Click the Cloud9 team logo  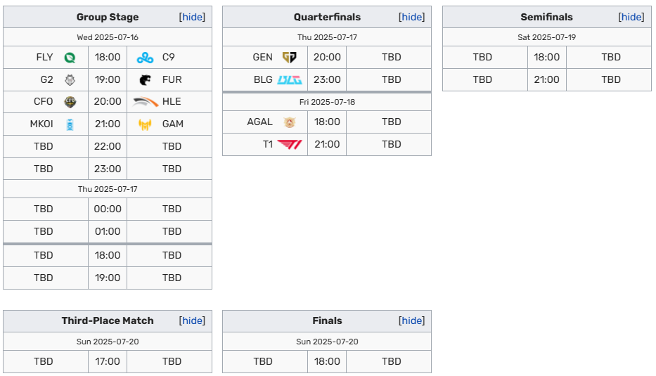click(x=145, y=58)
